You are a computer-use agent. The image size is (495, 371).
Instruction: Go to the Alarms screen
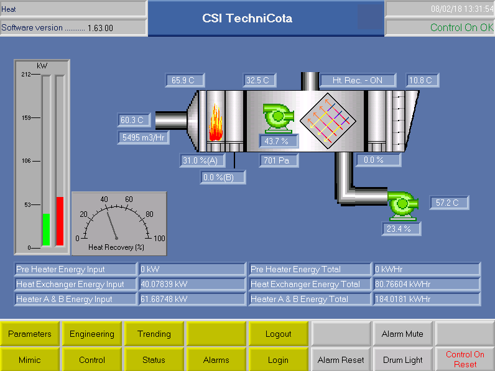(216, 360)
